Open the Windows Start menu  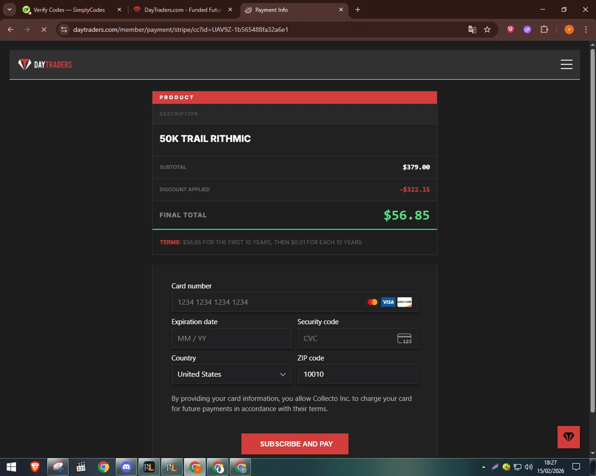pos(11,467)
